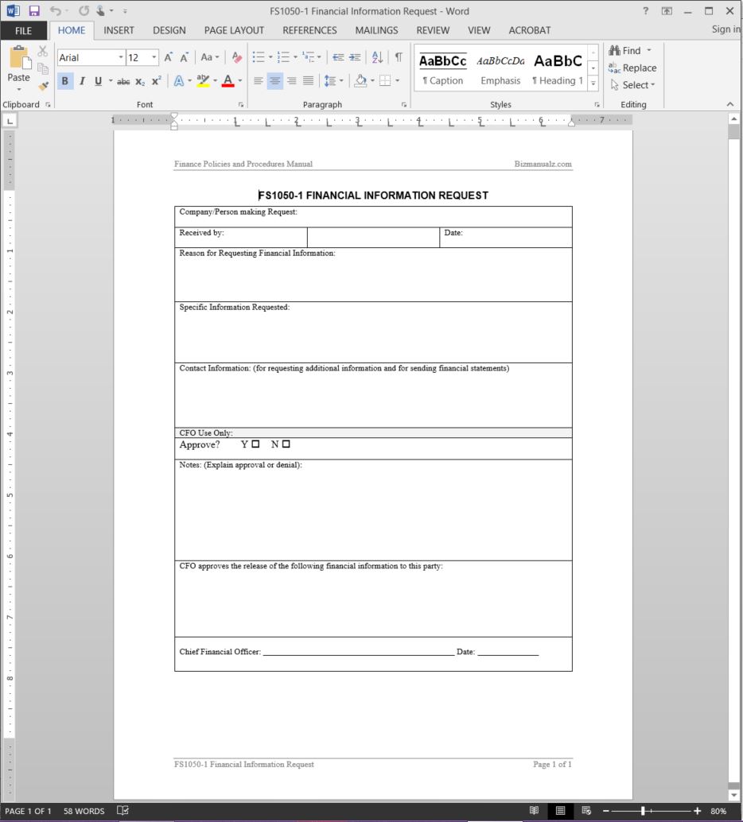Click the Save icon in quick access toolbar

pyautogui.click(x=34, y=11)
